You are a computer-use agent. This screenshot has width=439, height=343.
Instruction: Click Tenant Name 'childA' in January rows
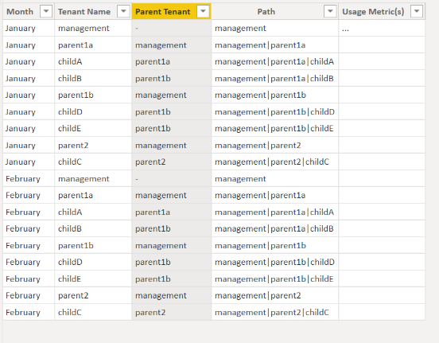[x=70, y=61]
